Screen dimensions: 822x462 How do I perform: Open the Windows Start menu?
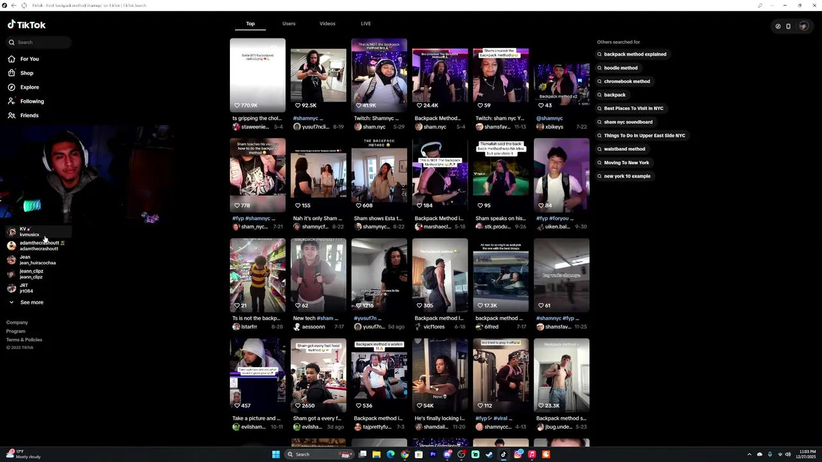(276, 454)
